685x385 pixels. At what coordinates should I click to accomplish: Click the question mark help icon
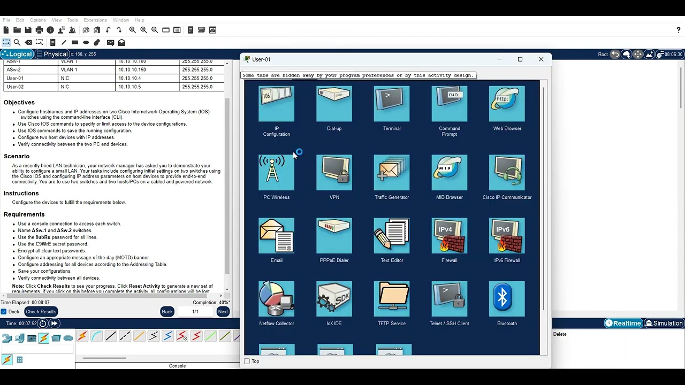tap(679, 30)
